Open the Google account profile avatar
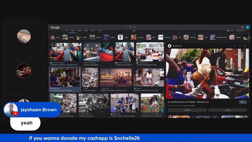Image resolution: width=252 pixels, height=142 pixels. pos(248,27)
